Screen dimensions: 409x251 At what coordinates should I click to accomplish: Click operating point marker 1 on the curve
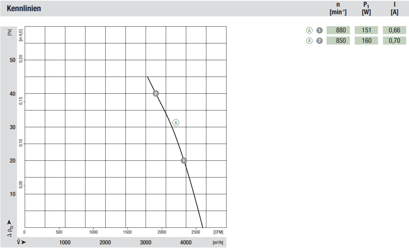184,160
